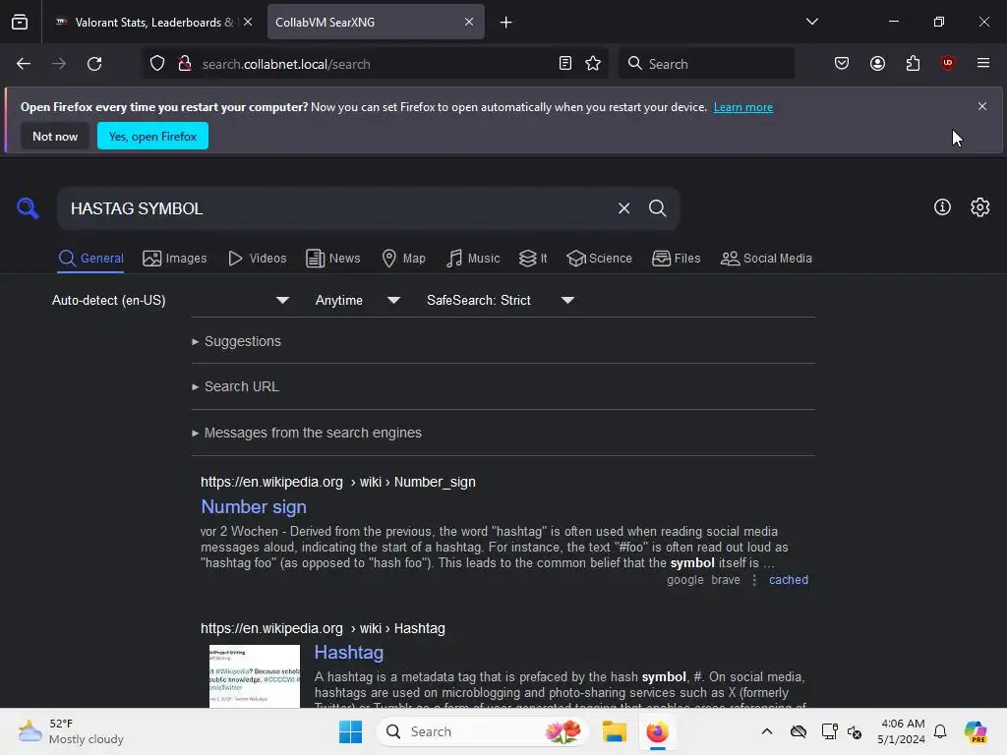Open a new browser tab
Screen dimensions: 1007x755
tap(506, 23)
